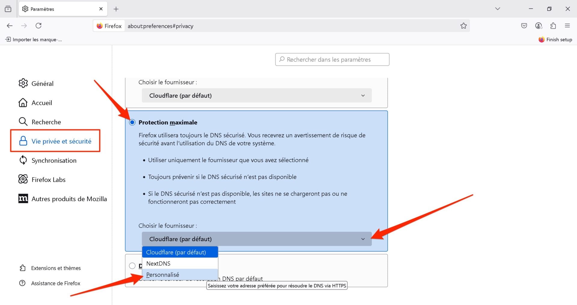Screen dimensions: 577x305
Task: Open the Pocket save icon
Action: (x=524, y=26)
